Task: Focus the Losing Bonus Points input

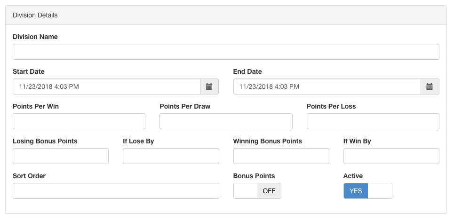Action: coord(61,156)
